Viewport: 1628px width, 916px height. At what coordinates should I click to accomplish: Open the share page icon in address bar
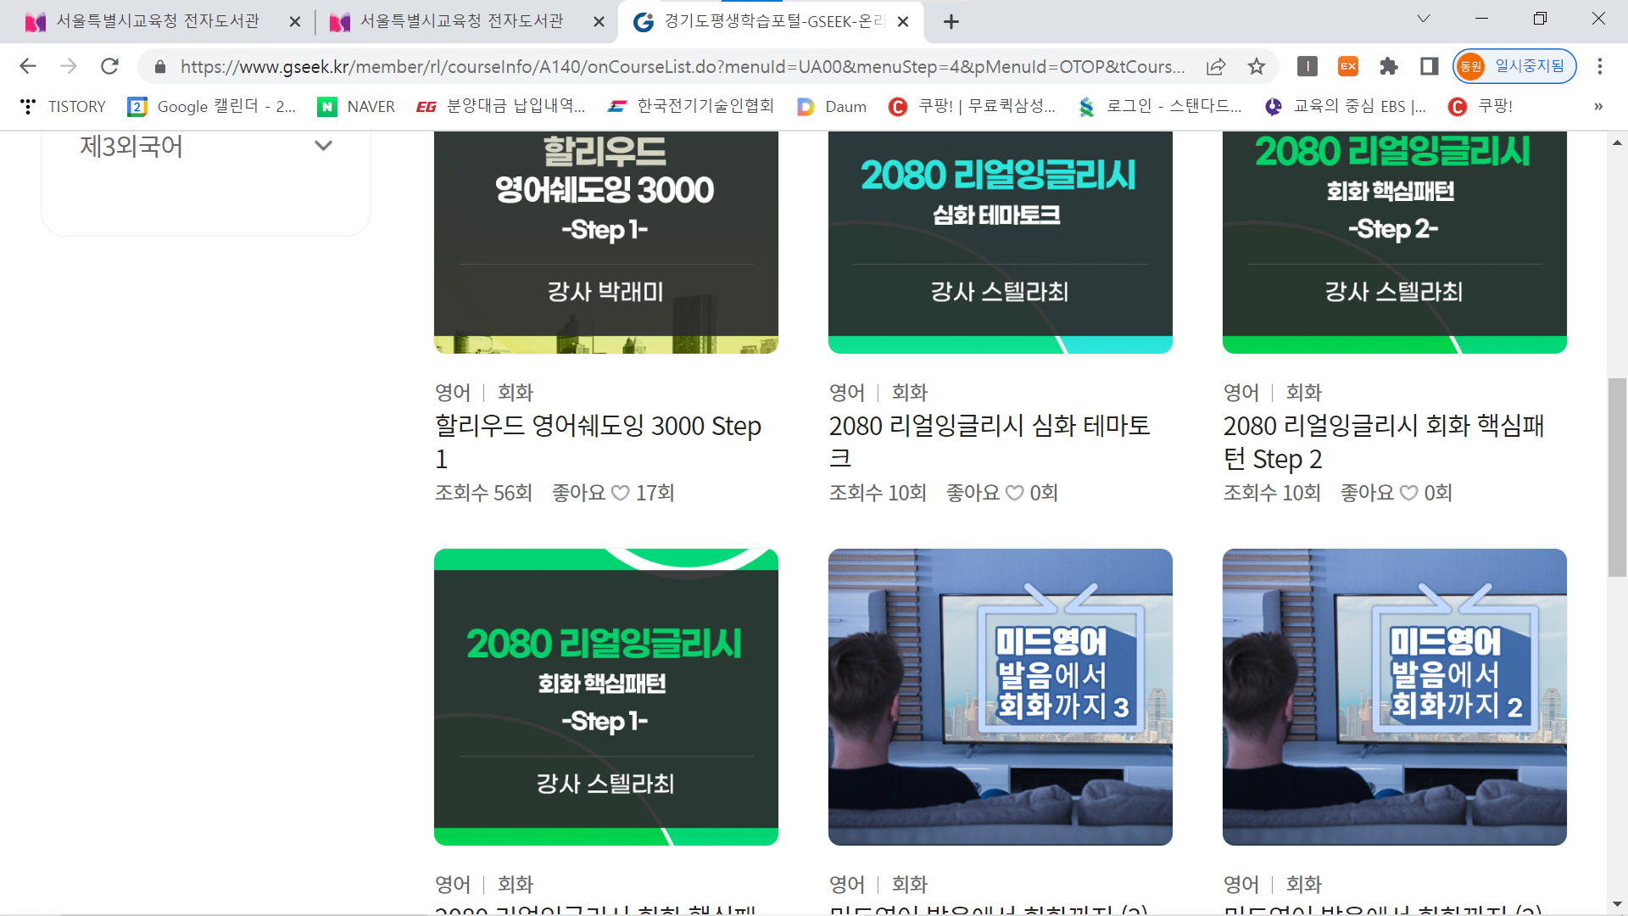1216,66
